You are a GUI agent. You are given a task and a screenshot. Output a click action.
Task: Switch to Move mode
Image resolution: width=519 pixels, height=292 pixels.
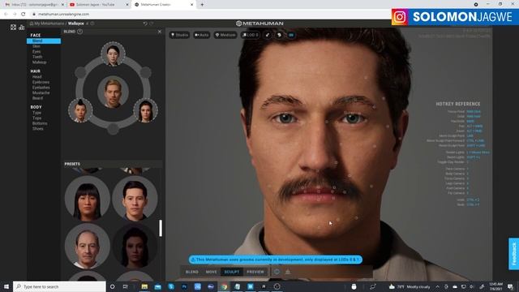pos(211,272)
